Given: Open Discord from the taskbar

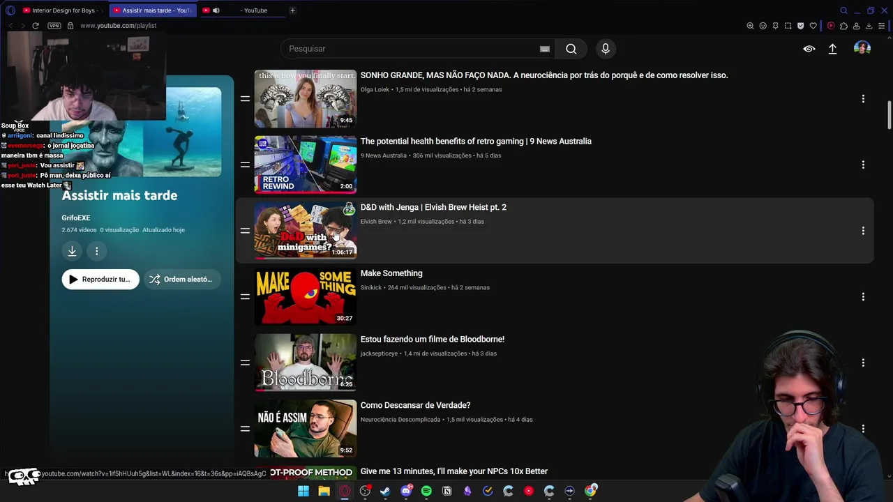Looking at the screenshot, I should (x=406, y=491).
